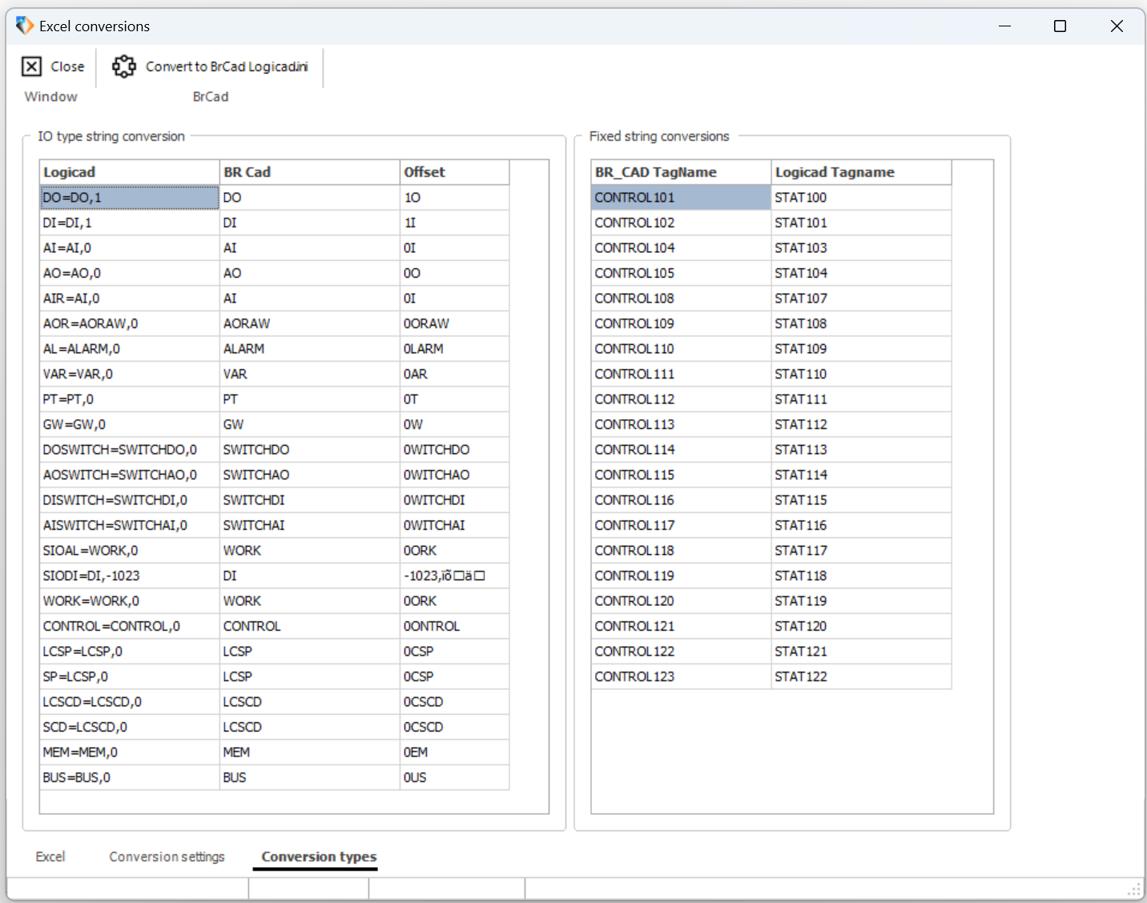
Task: Click the STAT113 Logicad tagname cell
Action: pos(861,450)
